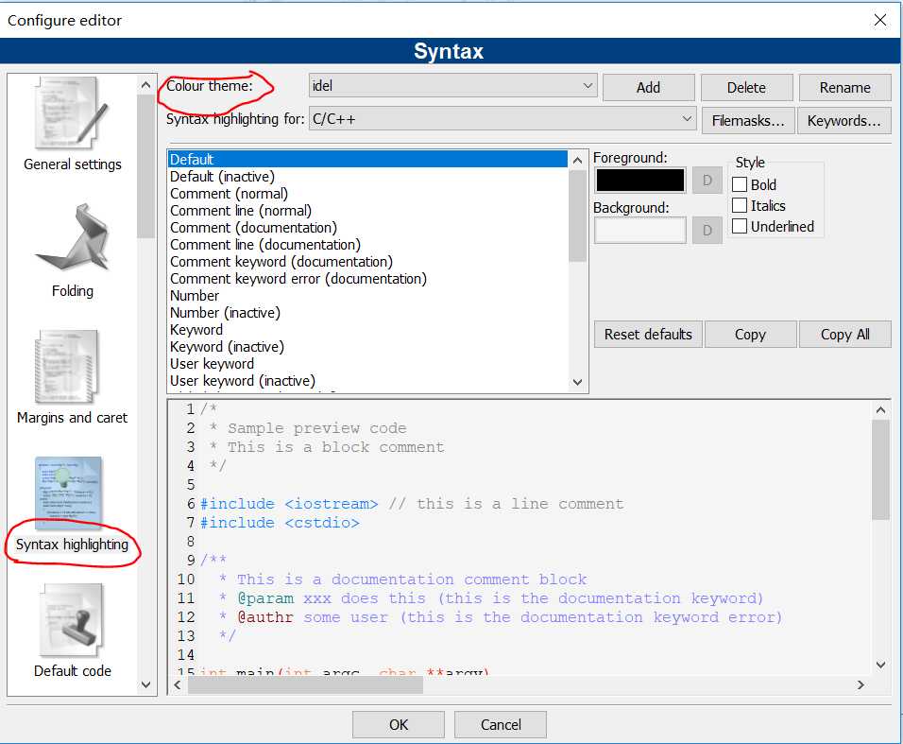Click '#include <iostream>' in preview

pyautogui.click(x=289, y=504)
